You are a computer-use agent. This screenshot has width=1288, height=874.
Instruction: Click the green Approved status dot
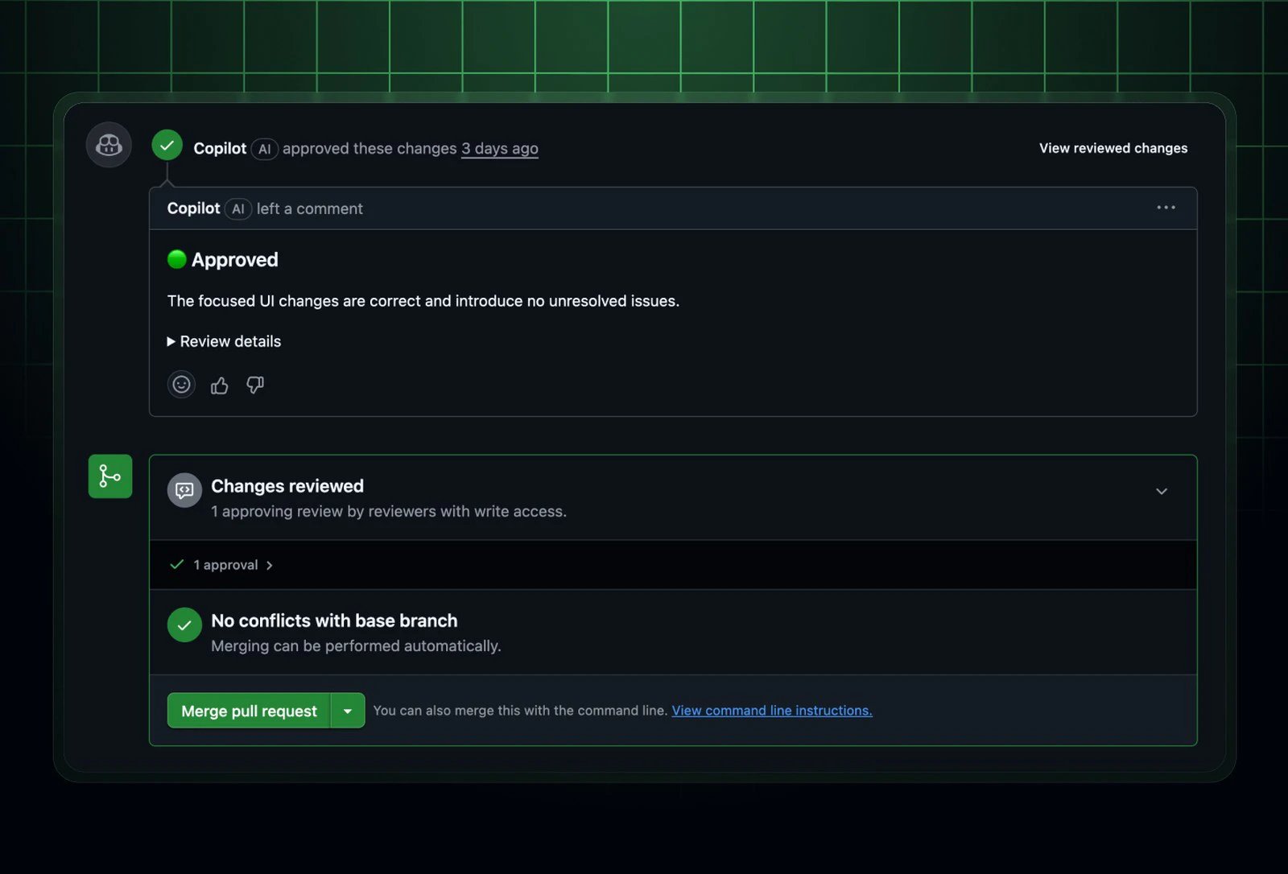pos(176,259)
